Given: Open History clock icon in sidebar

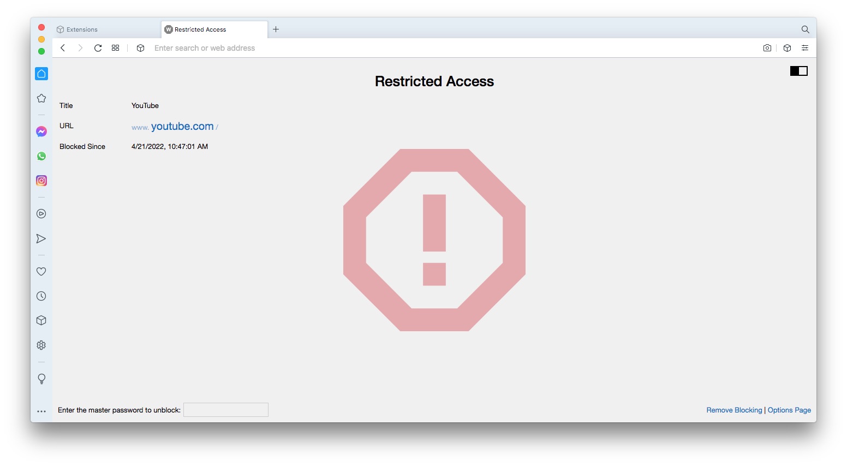Looking at the screenshot, I should pyautogui.click(x=41, y=296).
